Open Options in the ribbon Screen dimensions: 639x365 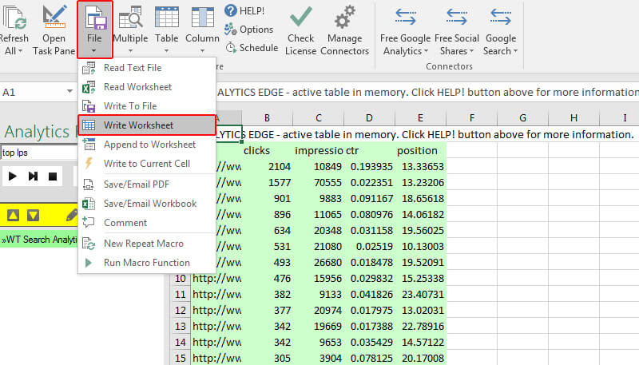[x=248, y=30]
